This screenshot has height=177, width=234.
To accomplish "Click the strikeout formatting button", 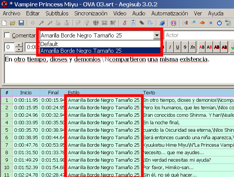I will click(185, 47).
